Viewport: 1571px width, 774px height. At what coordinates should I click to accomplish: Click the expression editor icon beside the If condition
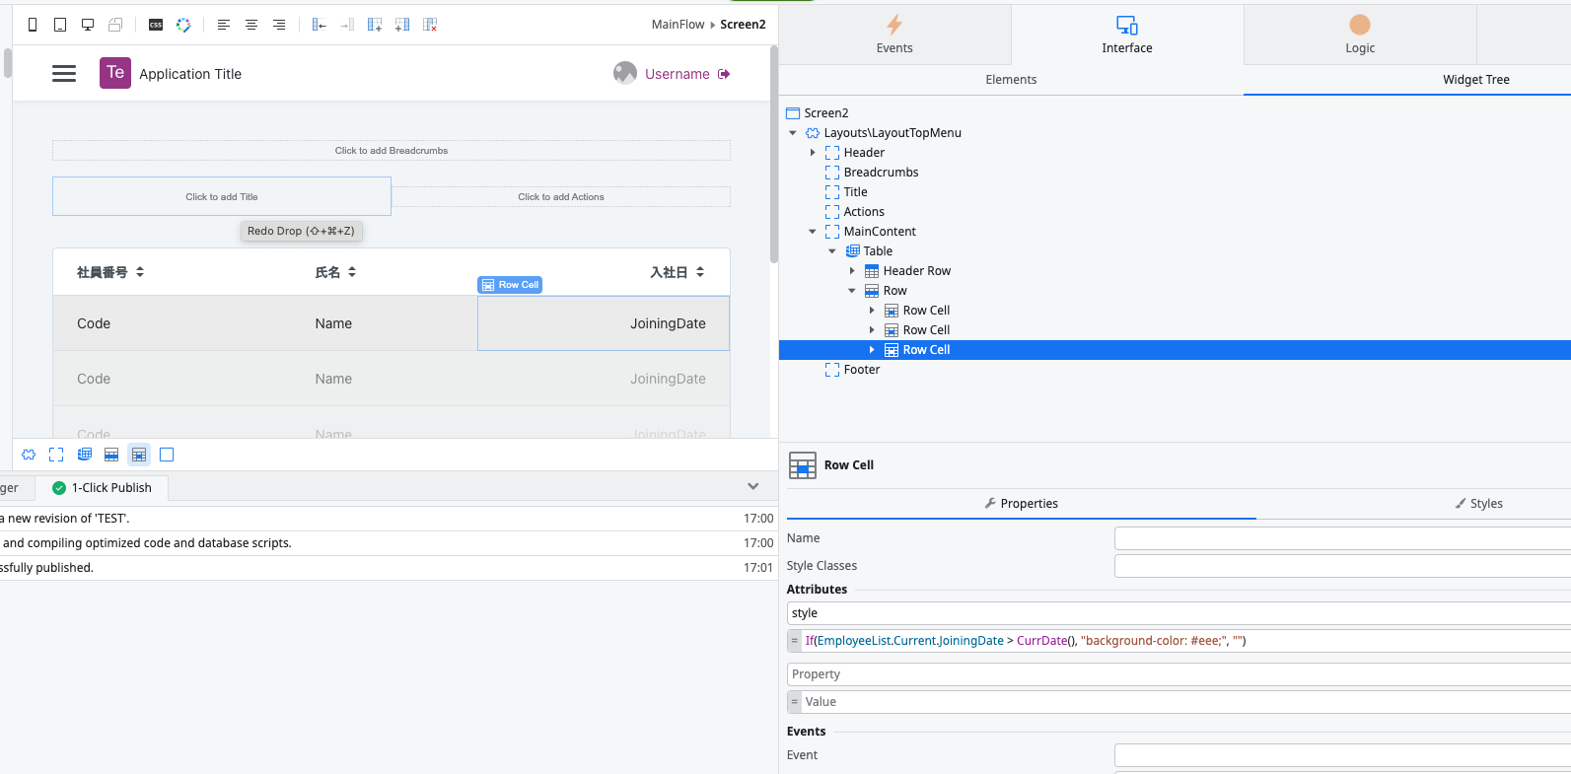point(794,641)
